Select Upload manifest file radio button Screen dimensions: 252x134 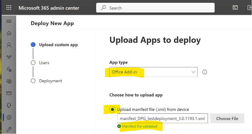[x=112, y=110]
